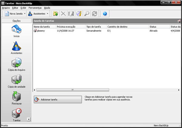Click next run 11/4/2008 16:27 cell
The width and height of the screenshot is (182, 128).
click(65, 31)
